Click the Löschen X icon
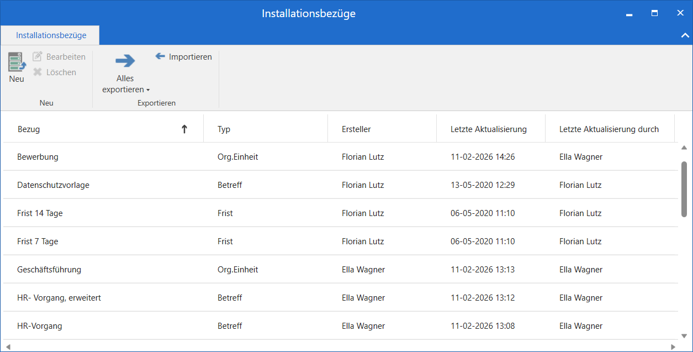 (38, 72)
